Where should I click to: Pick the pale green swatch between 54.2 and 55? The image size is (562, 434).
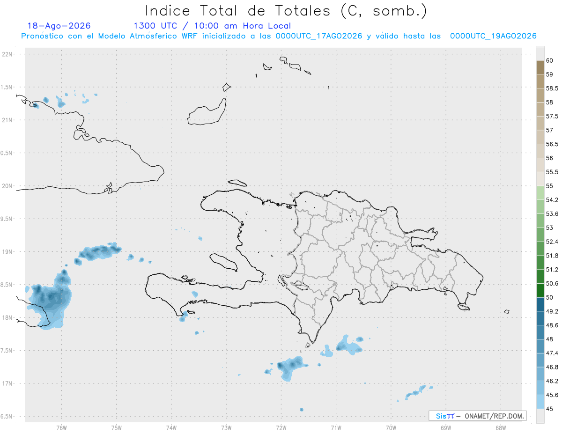(x=540, y=193)
